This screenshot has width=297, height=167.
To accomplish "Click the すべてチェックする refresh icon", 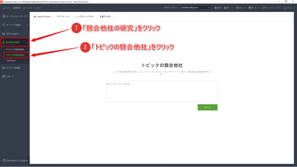I will [x=264, y=8].
